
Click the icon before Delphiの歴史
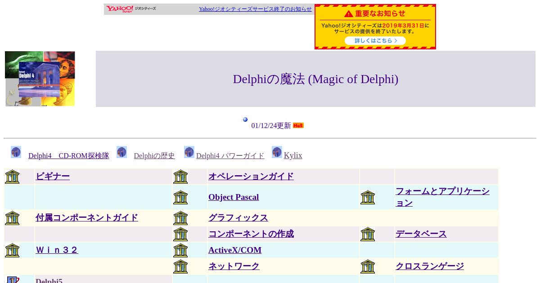(x=121, y=152)
